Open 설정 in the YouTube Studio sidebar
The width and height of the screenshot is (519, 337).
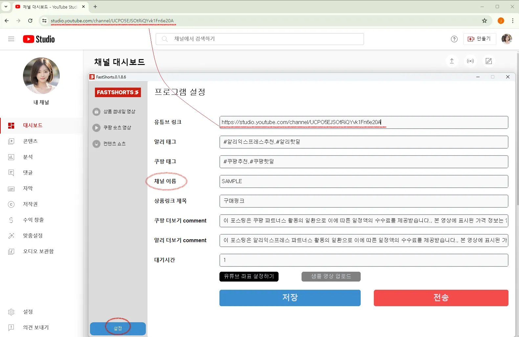pos(42,312)
